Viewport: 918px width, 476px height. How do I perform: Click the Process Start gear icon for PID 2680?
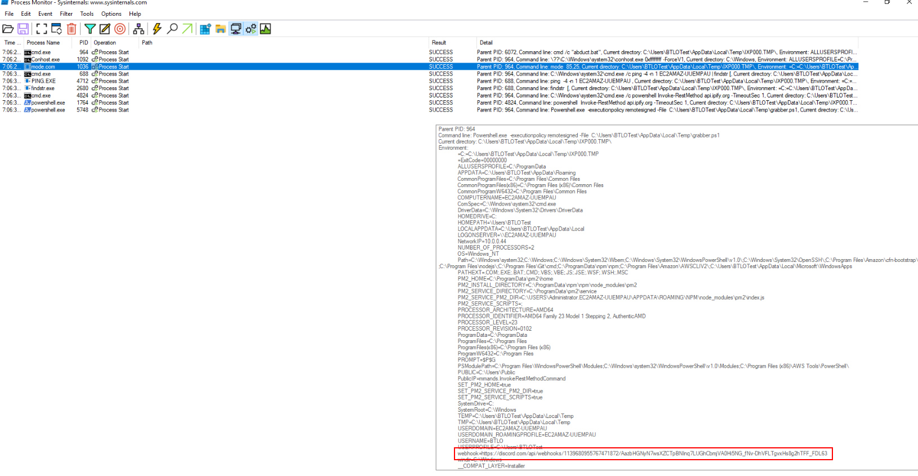point(95,88)
